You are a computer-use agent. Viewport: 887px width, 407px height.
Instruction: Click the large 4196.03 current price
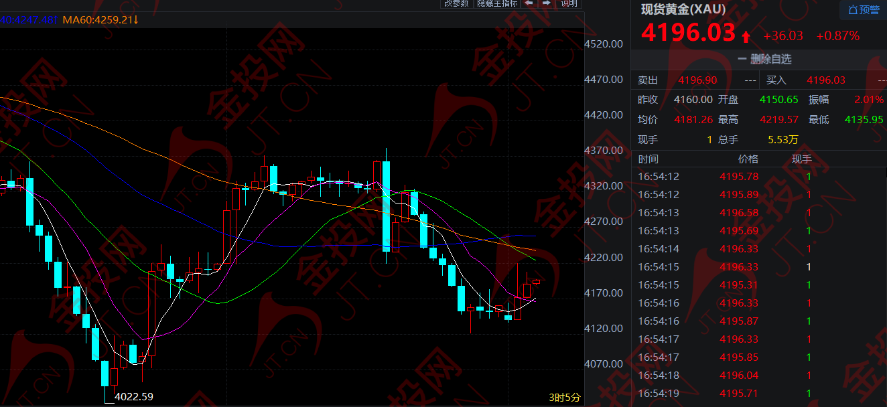688,33
